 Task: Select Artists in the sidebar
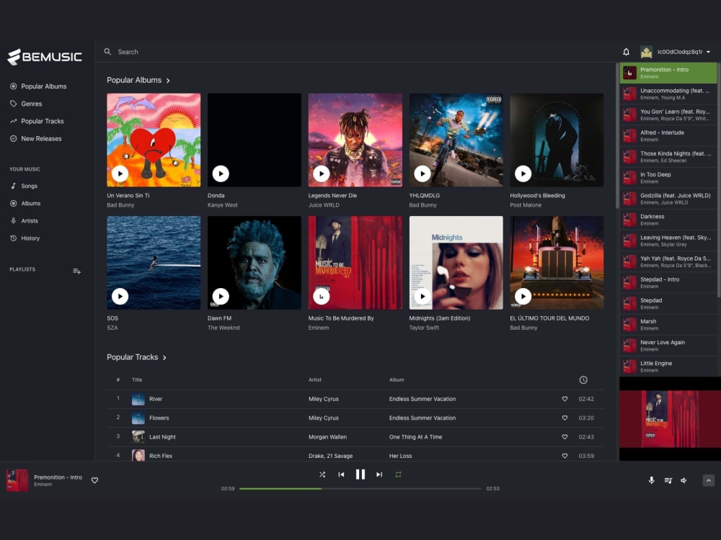click(x=31, y=220)
